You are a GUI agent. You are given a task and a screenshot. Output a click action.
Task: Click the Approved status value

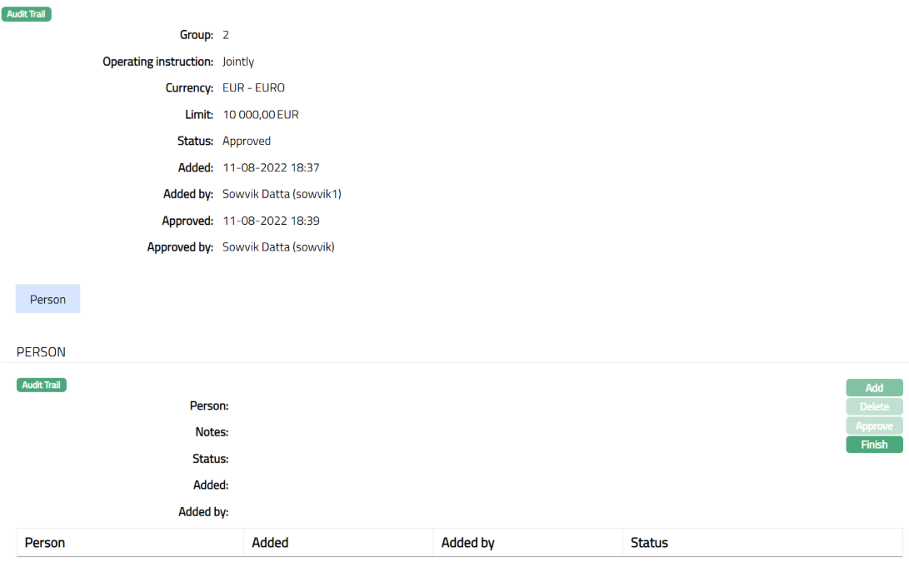247,142
